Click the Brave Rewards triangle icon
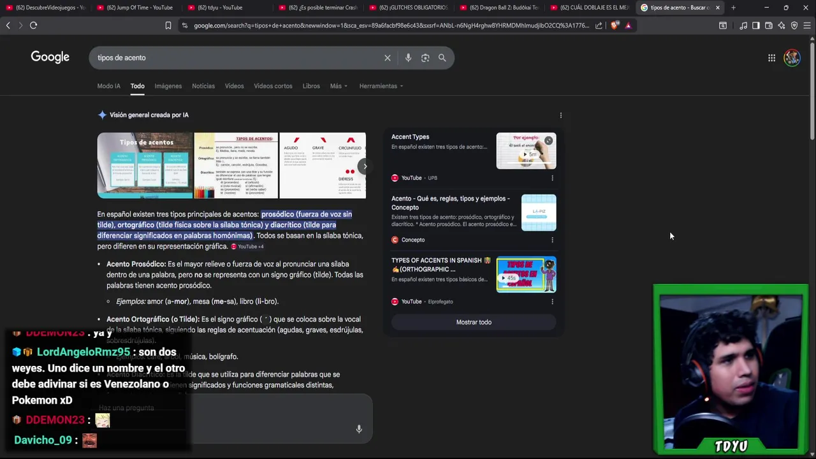 [x=628, y=25]
